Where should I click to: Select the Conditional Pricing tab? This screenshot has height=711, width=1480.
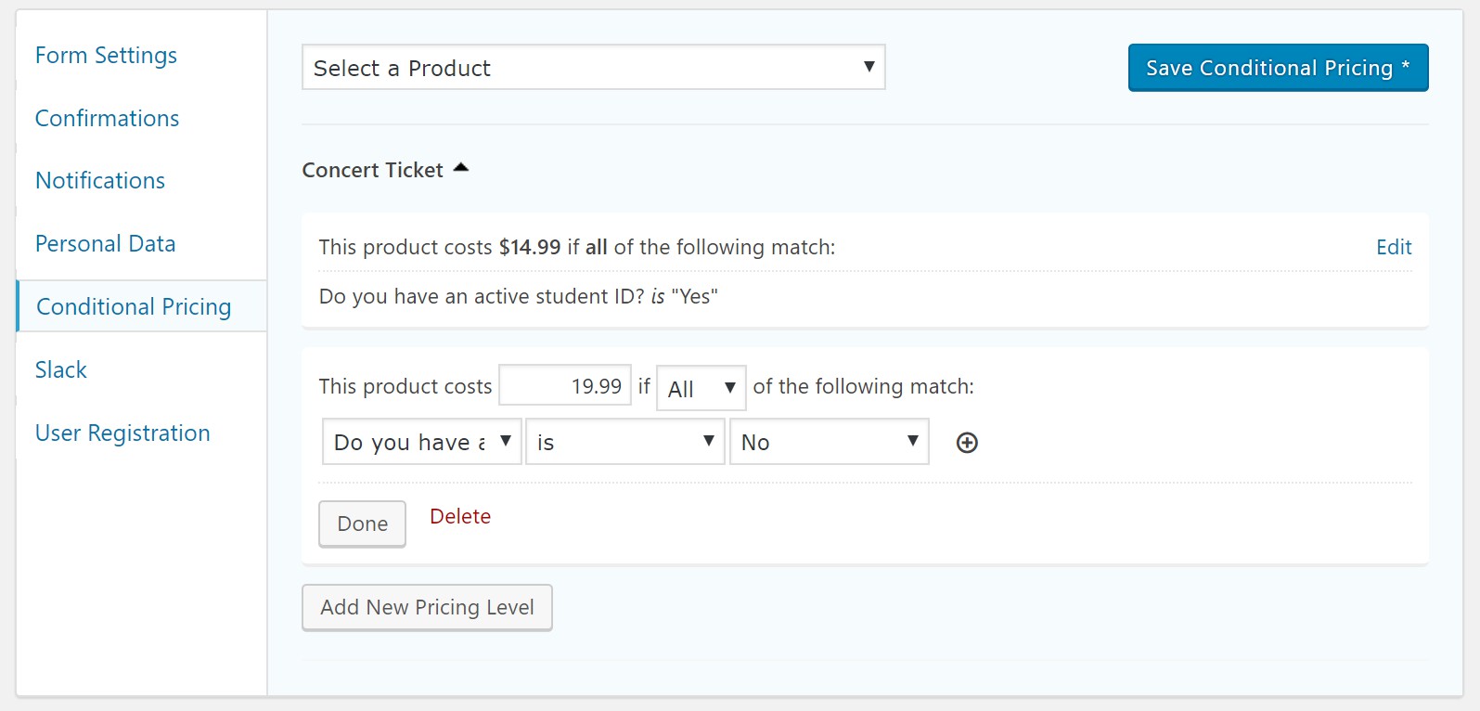click(134, 307)
